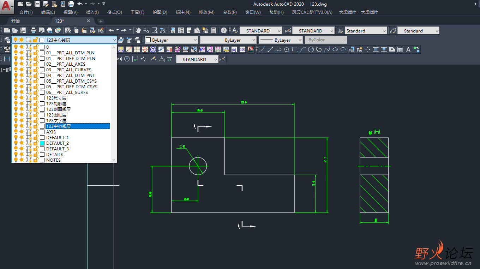Open the Help question mark icon

(224, 31)
